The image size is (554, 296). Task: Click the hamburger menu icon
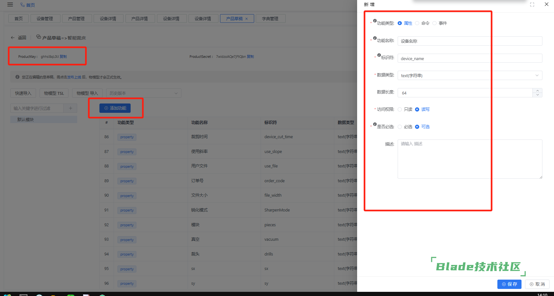coord(10,4)
